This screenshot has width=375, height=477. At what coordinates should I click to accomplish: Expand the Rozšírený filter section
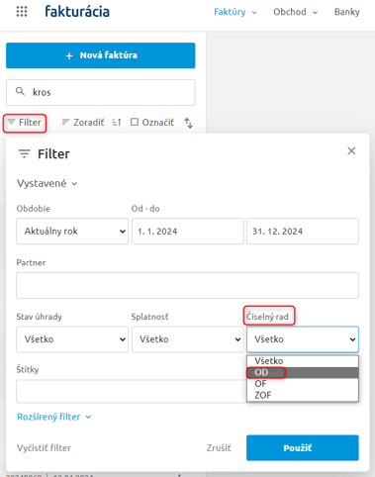[x=54, y=417]
